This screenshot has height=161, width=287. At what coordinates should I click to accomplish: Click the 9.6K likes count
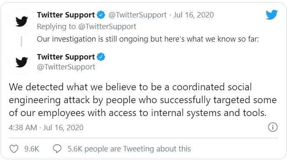32,149
